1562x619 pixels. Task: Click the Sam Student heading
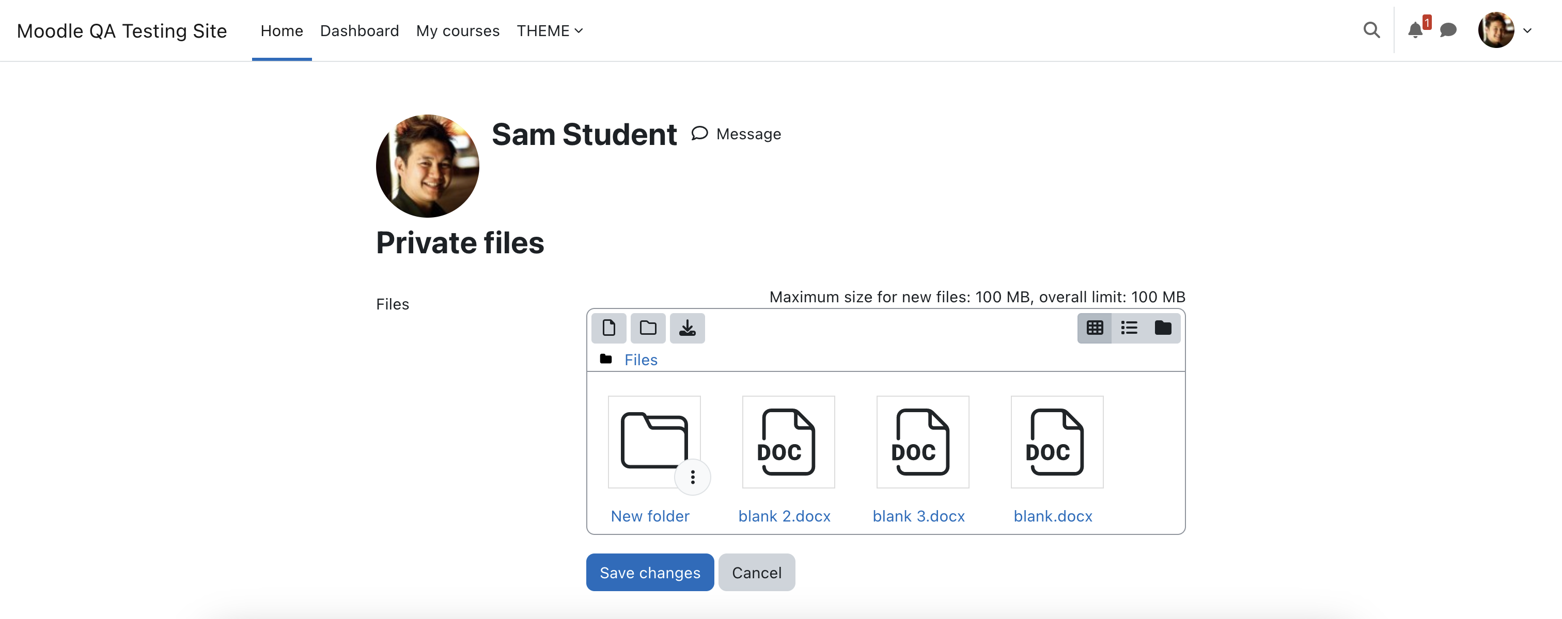(x=584, y=135)
